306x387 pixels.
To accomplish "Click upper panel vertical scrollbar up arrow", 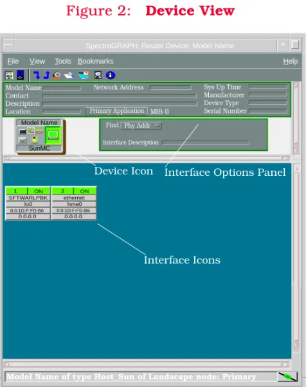I will (x=296, y=85).
